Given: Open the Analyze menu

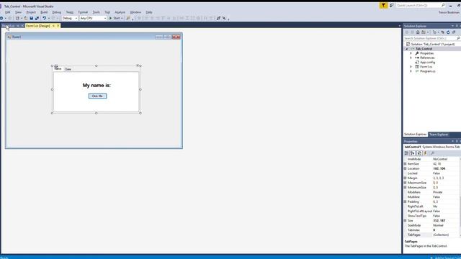Looking at the screenshot, I should click(120, 12).
